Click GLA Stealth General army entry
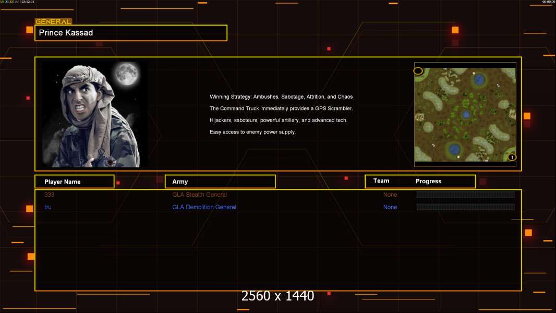This screenshot has width=556, height=313. click(199, 195)
